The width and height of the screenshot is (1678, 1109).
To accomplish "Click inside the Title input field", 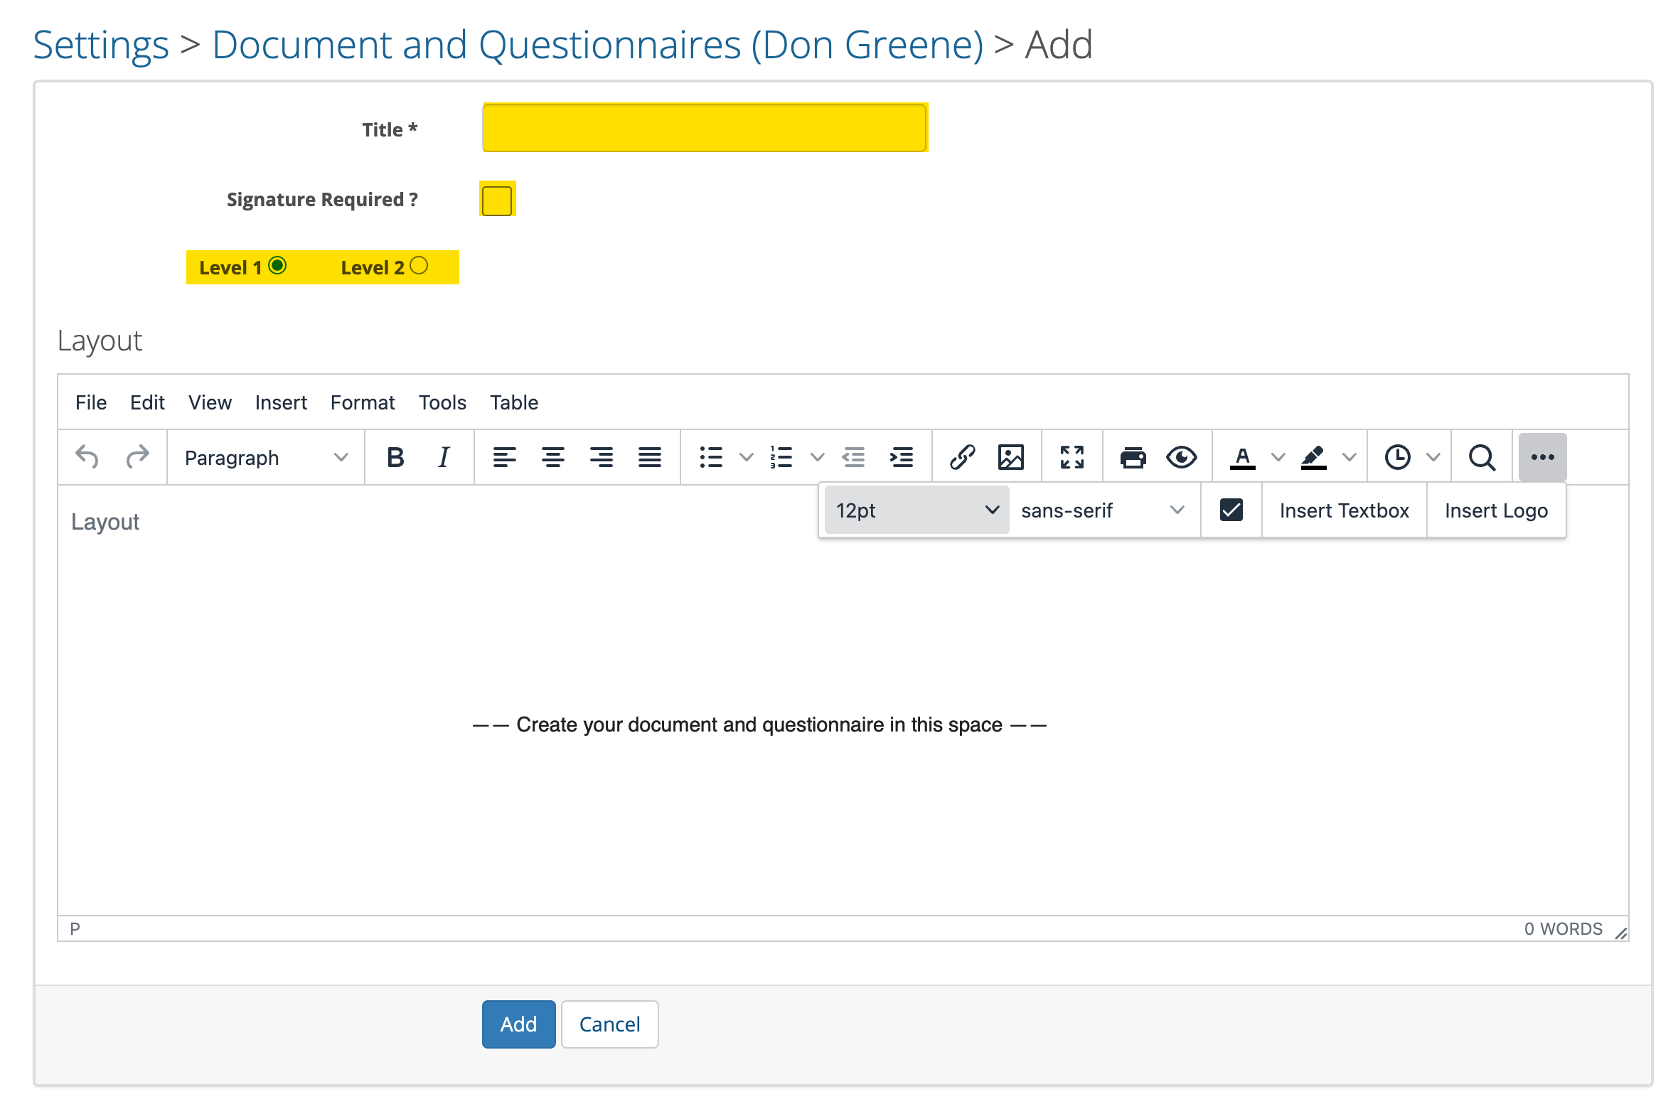I will (704, 128).
